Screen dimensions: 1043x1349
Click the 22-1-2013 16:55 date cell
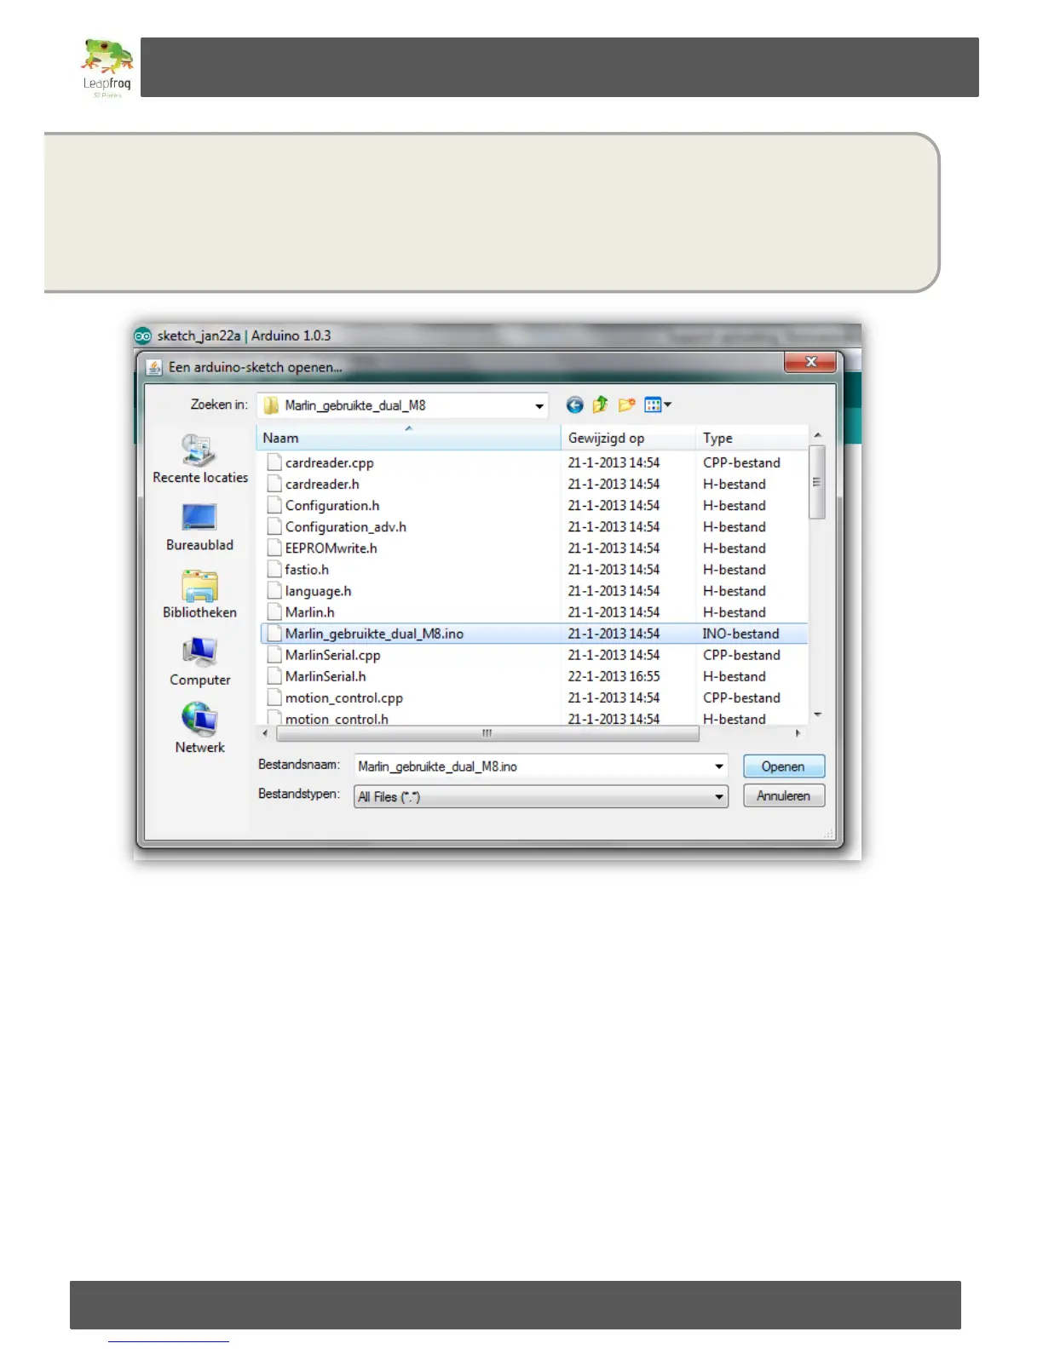614,676
